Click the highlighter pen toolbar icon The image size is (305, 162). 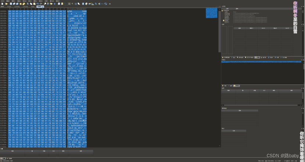(79, 4)
